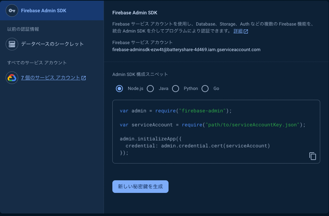This screenshot has height=216, width=329.
Task: Click the Node.js label text
Action: click(136, 89)
